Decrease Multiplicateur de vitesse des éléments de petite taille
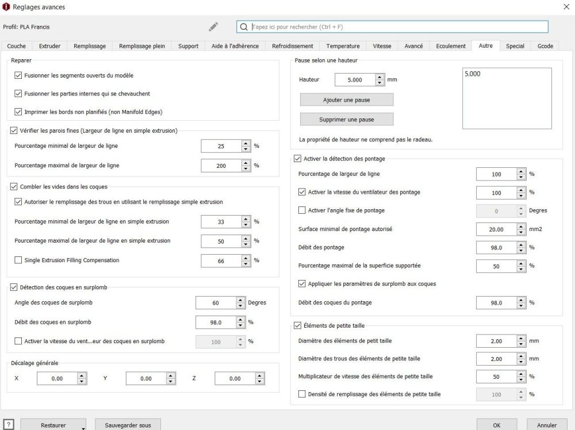575x430 pixels. pos(521,379)
